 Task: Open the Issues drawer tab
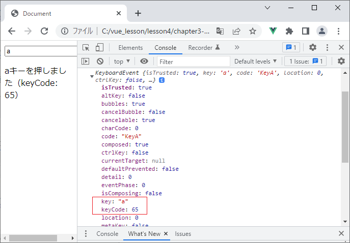(183, 234)
